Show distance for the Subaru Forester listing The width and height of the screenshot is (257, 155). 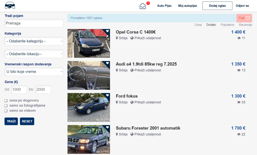(148, 134)
